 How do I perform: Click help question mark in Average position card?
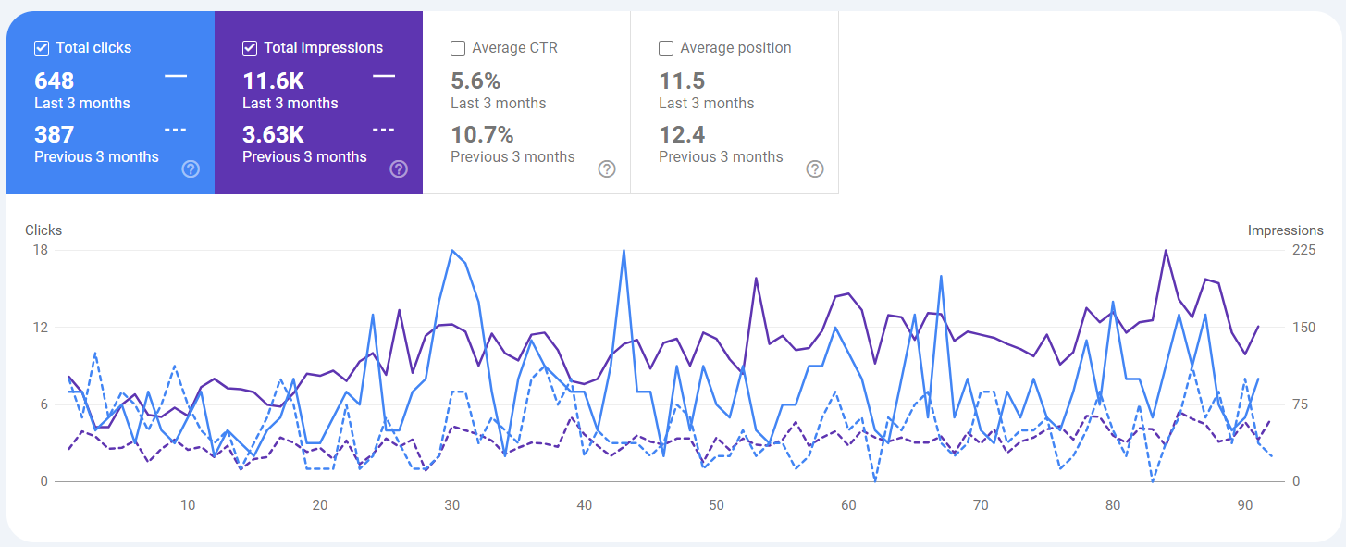click(815, 168)
